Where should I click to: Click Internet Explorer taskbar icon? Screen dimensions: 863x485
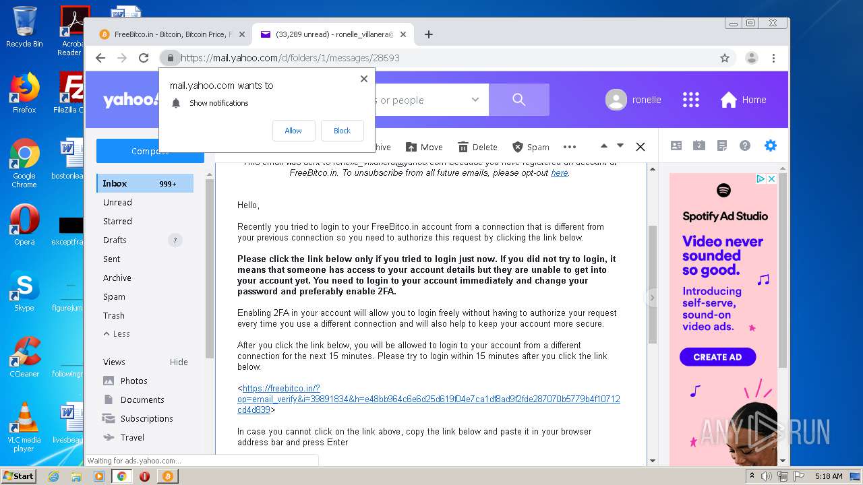(54, 476)
